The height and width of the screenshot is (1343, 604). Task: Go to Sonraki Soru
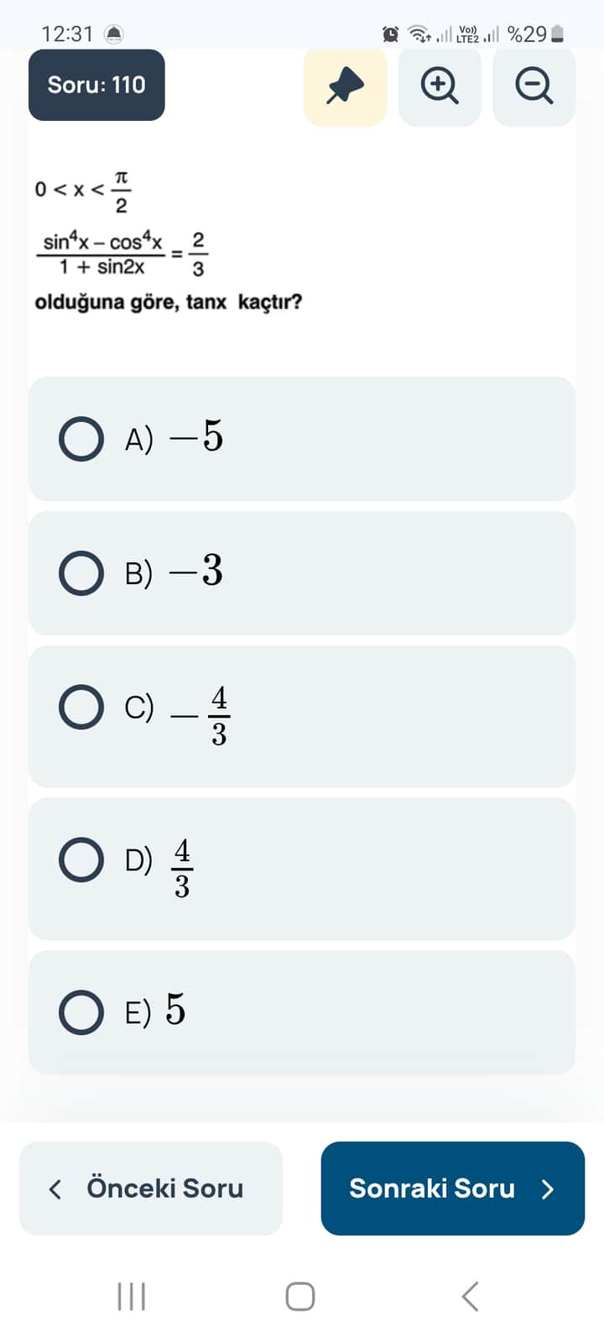(x=452, y=1189)
